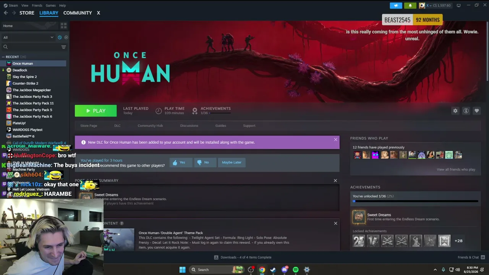Open Friends & Chat icon
The height and width of the screenshot is (275, 489).
[483, 257]
